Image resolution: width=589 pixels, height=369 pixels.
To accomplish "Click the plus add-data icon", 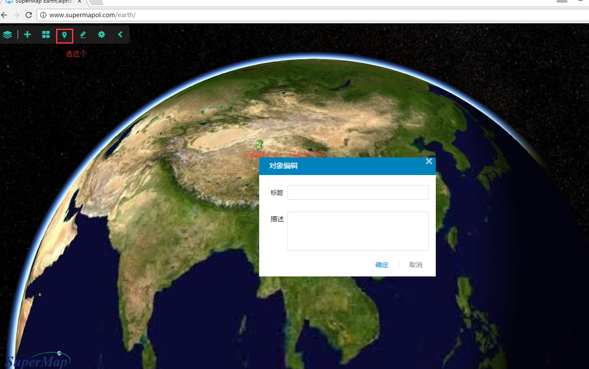I will tap(27, 34).
